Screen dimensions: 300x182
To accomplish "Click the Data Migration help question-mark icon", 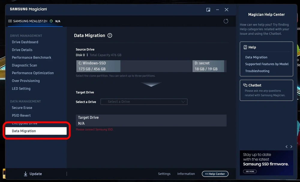I will 109,36.
